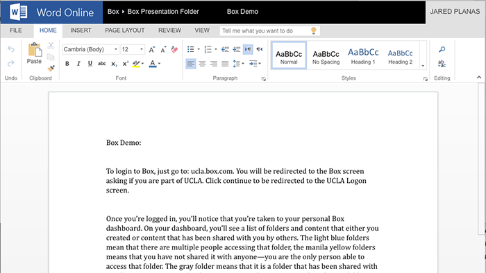Expand font color dropdown arrow
The height and width of the screenshot is (273, 486).
[159, 64]
